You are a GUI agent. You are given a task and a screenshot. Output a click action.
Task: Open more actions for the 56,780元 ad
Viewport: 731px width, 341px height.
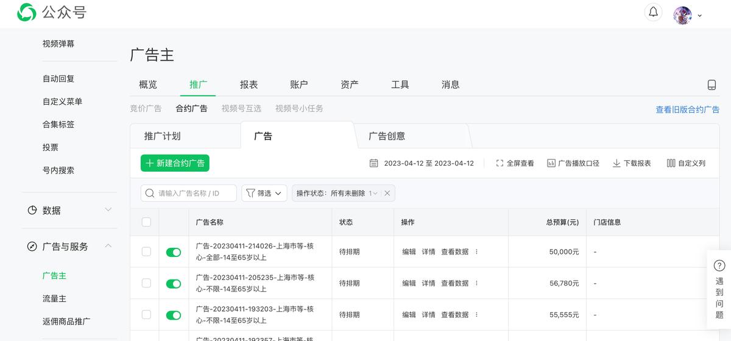[476, 283]
